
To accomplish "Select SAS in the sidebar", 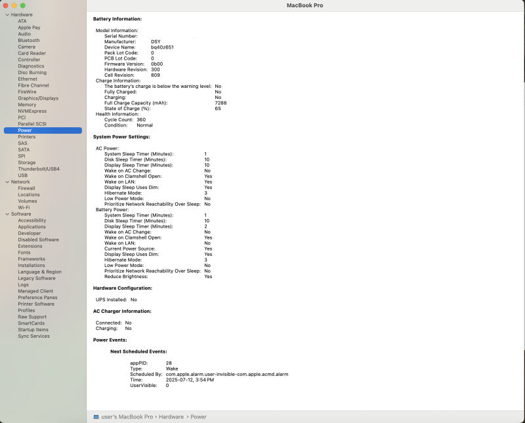I will (23, 143).
